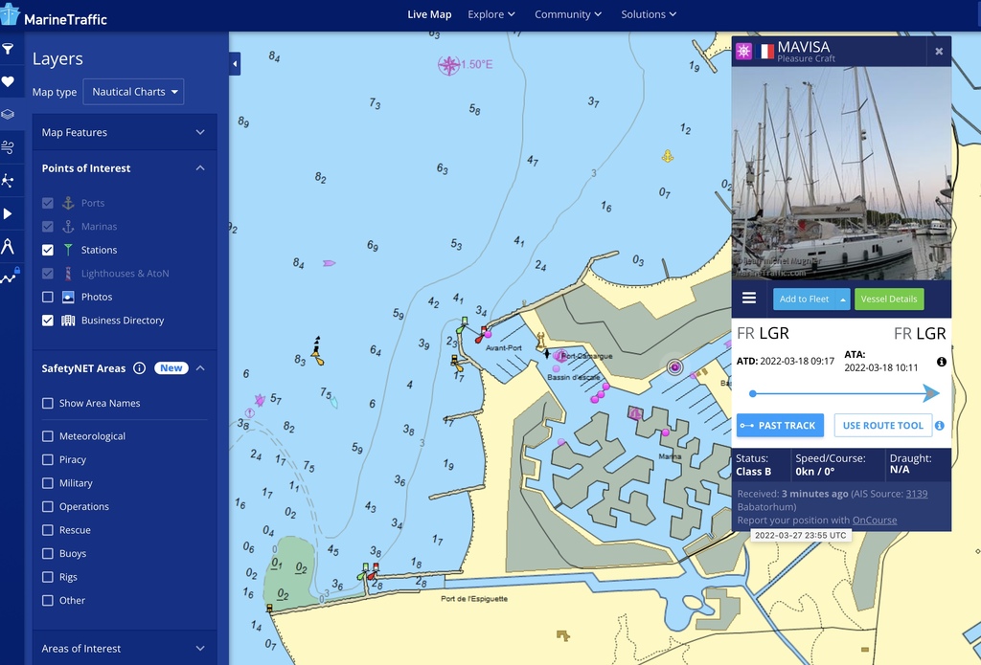Click the voyage progress arrow line
The height and width of the screenshot is (665, 981).
(844, 393)
